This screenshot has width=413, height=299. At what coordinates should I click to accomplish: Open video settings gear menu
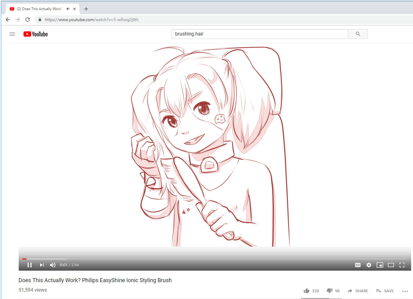369,265
